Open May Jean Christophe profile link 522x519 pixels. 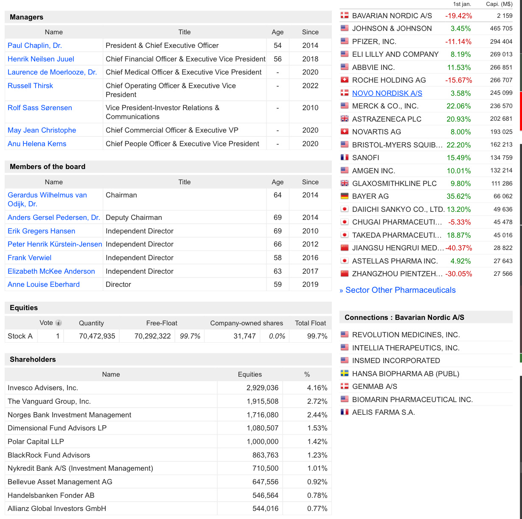point(42,130)
